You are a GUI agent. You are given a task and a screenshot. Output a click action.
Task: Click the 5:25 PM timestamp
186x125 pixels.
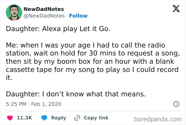point(16,104)
